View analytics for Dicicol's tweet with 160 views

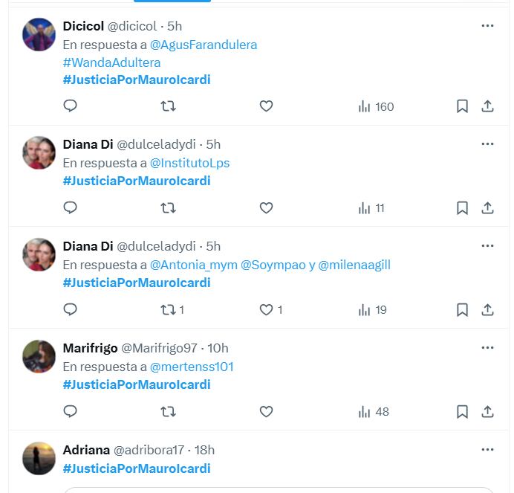click(376, 106)
